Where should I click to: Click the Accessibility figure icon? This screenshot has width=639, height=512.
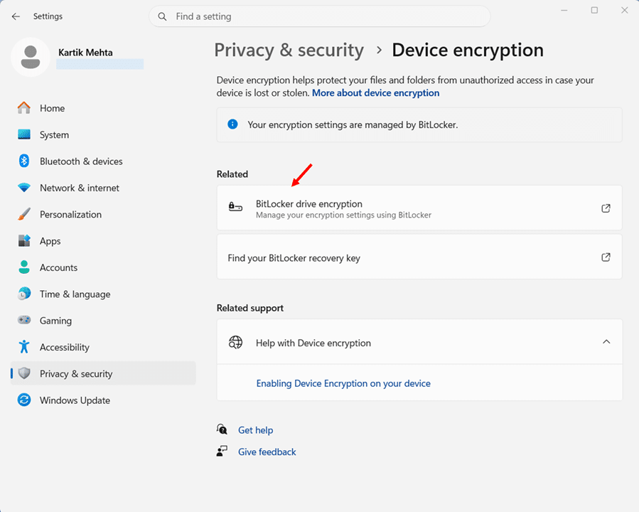coord(24,347)
